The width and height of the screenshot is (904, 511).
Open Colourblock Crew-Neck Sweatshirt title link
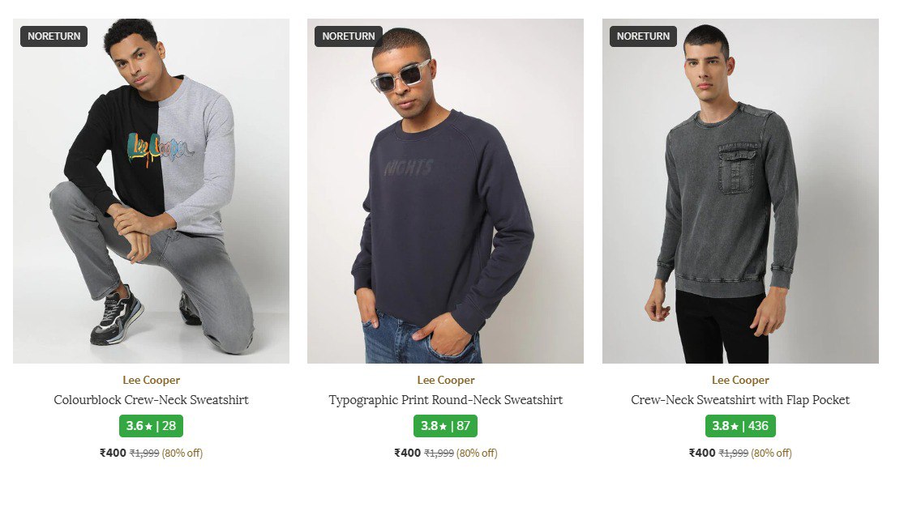[151, 400]
